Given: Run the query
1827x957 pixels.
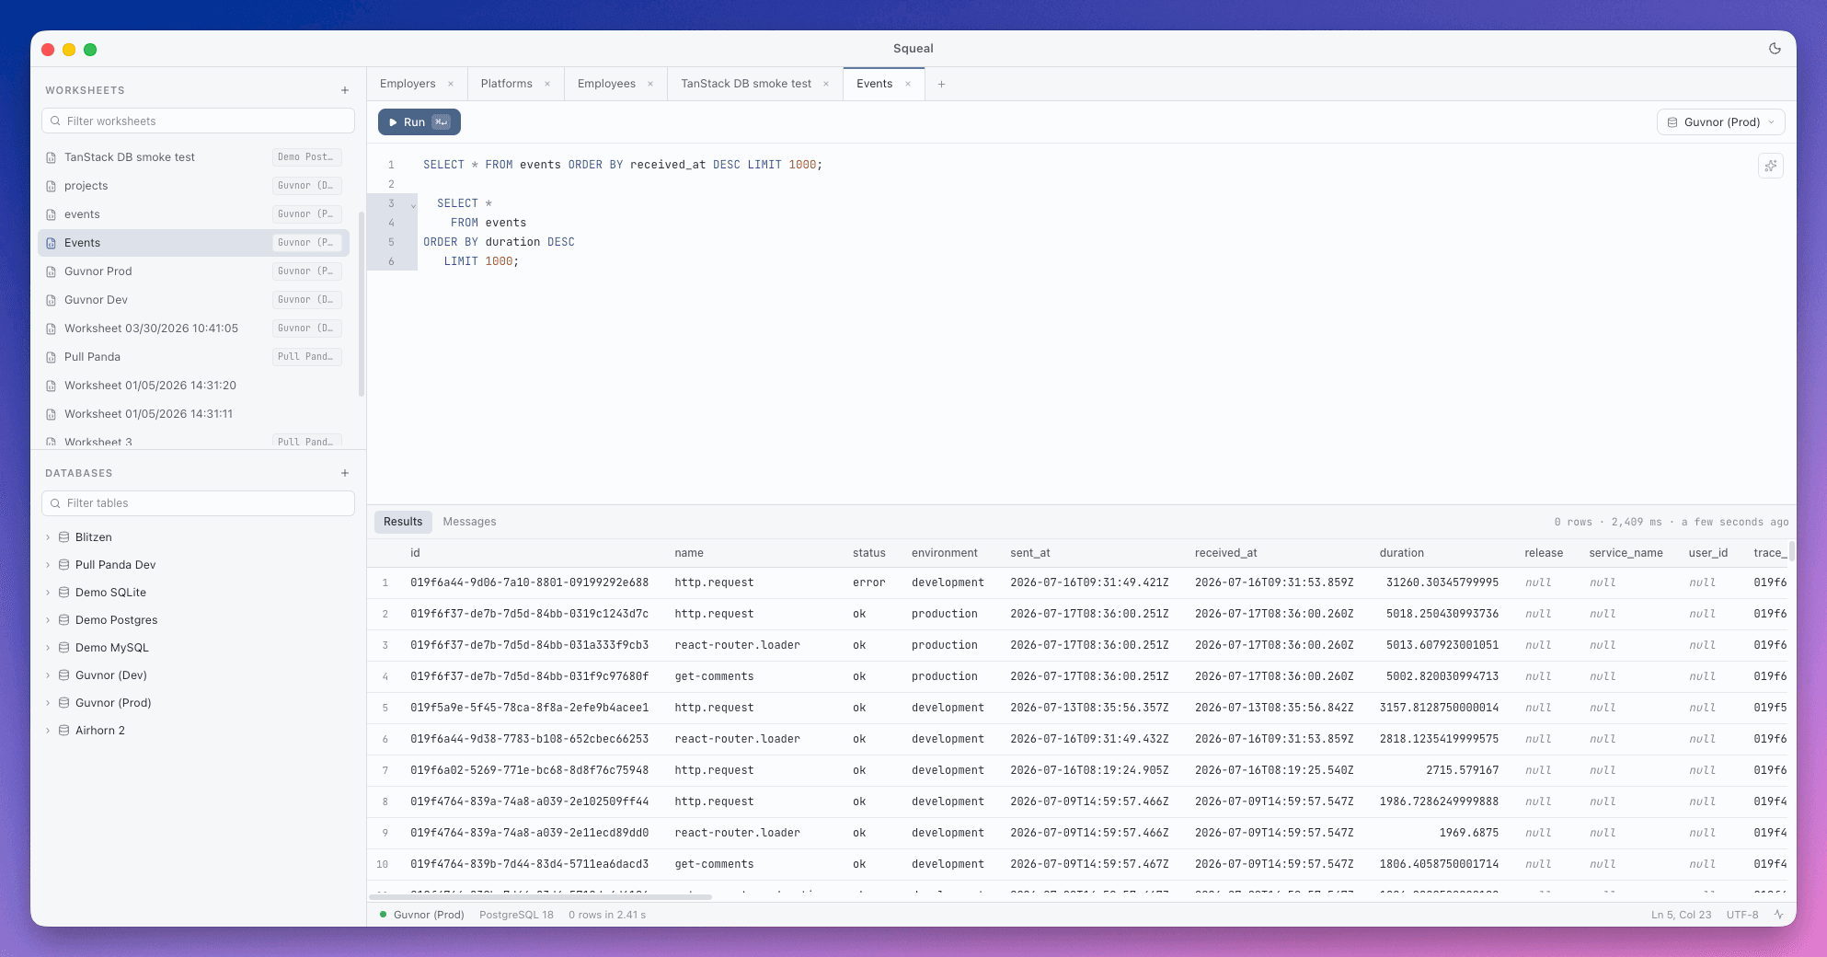Looking at the screenshot, I should pos(419,122).
